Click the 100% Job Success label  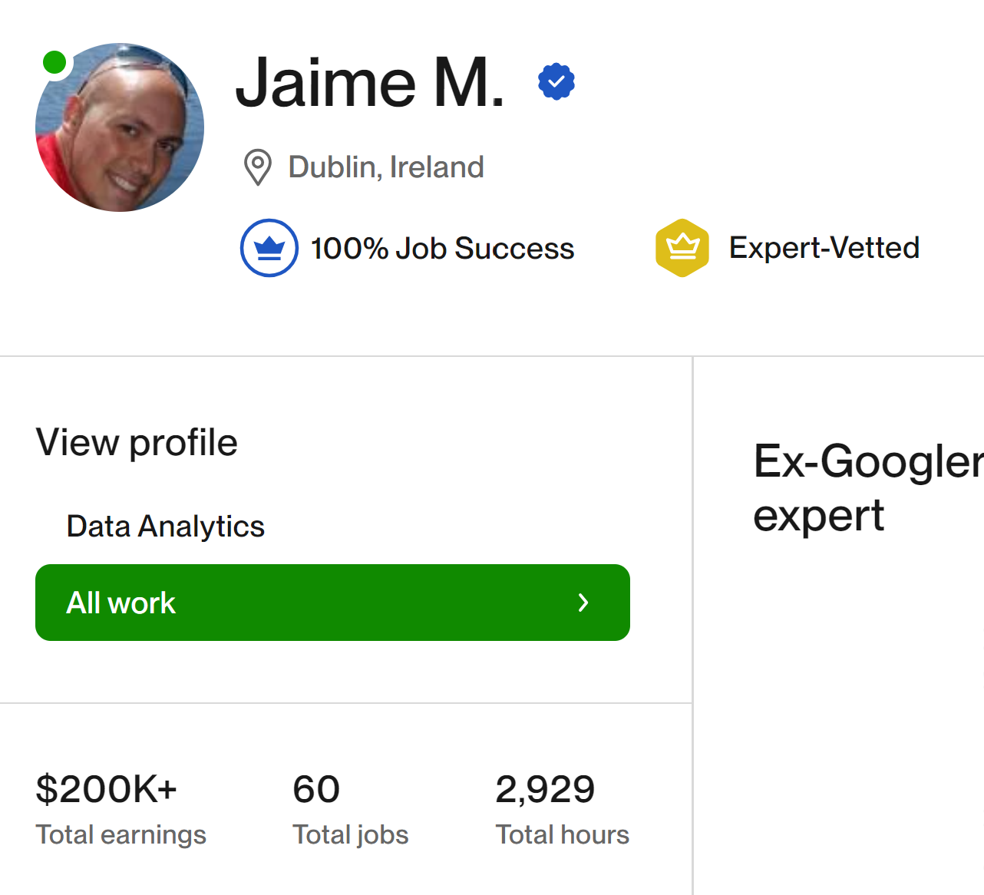click(x=442, y=249)
